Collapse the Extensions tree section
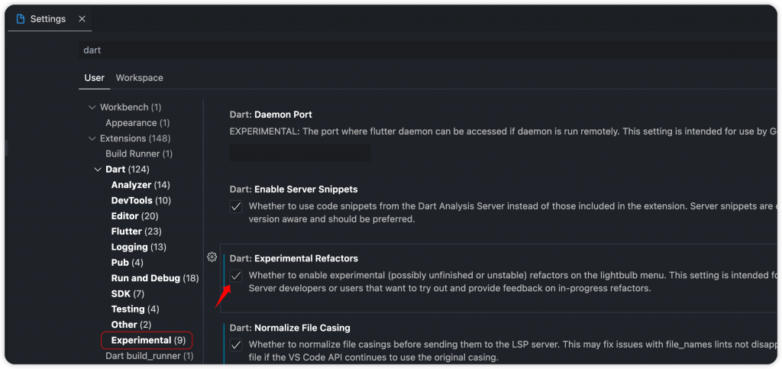This screenshot has width=782, height=369. pos(92,138)
